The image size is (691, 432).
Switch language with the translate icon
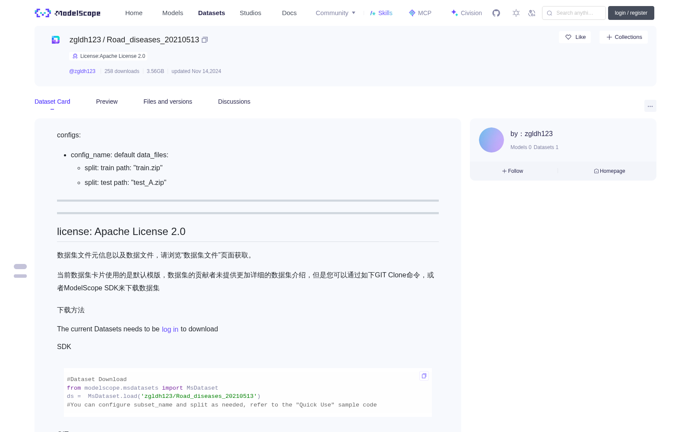pos(532,13)
